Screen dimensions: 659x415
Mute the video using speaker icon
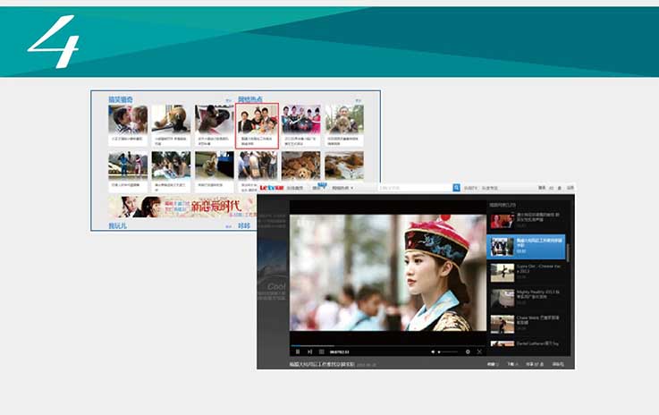[434, 351]
